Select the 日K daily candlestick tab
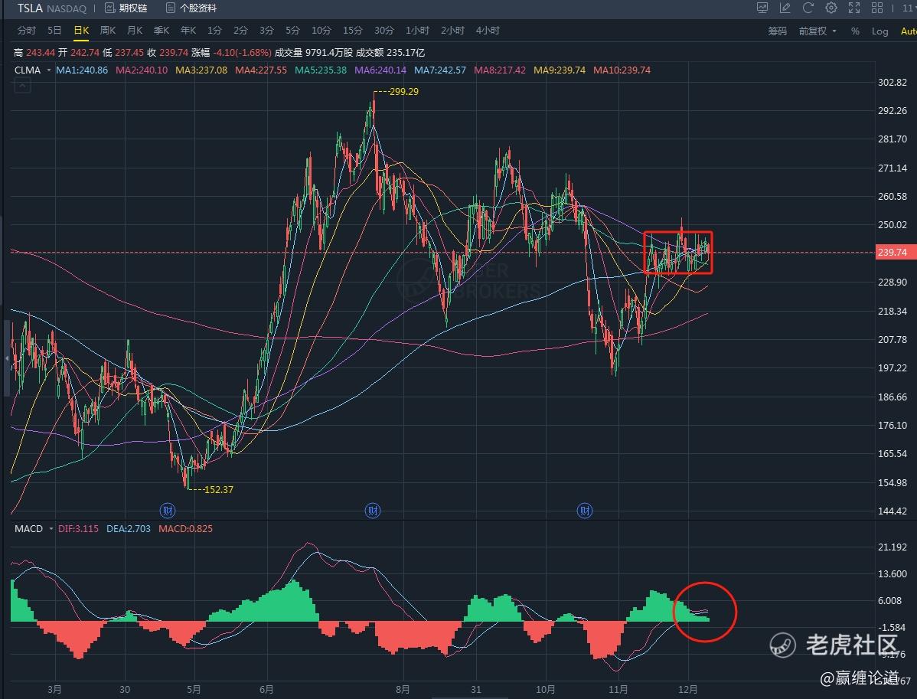 pos(81,31)
